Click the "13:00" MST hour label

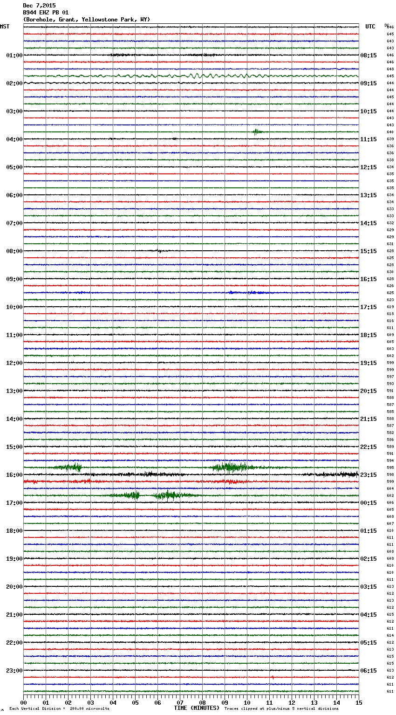tap(14, 391)
